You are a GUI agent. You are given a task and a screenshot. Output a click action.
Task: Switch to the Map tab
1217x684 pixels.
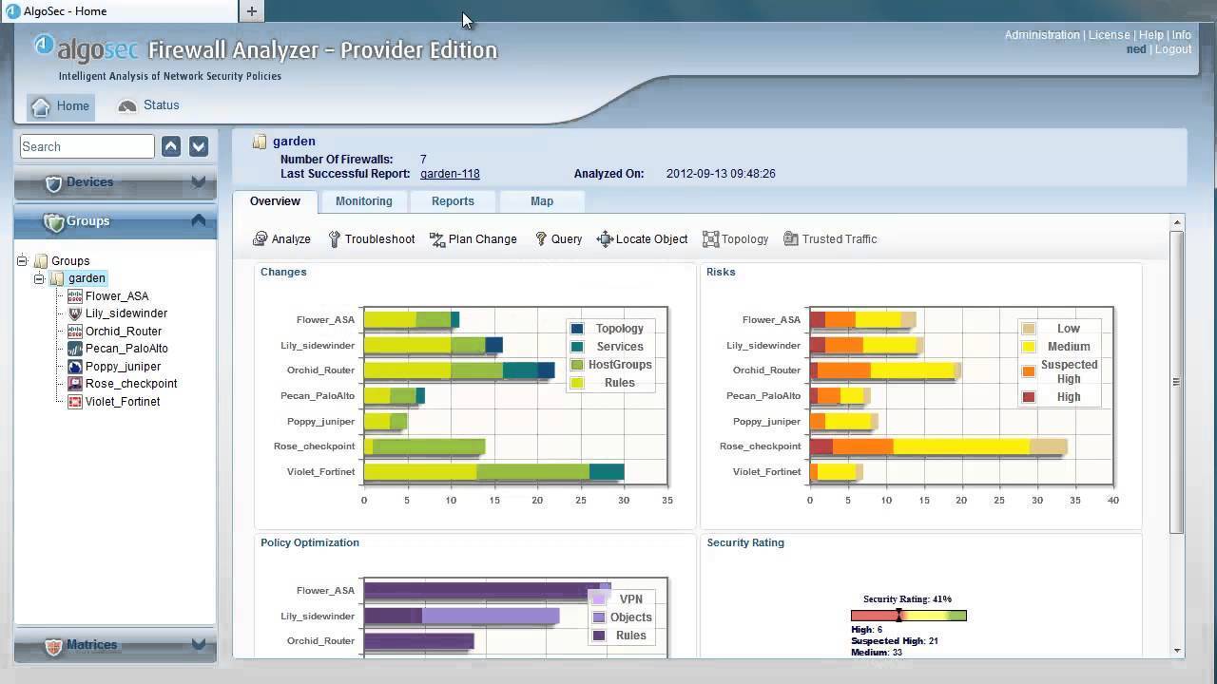click(542, 201)
